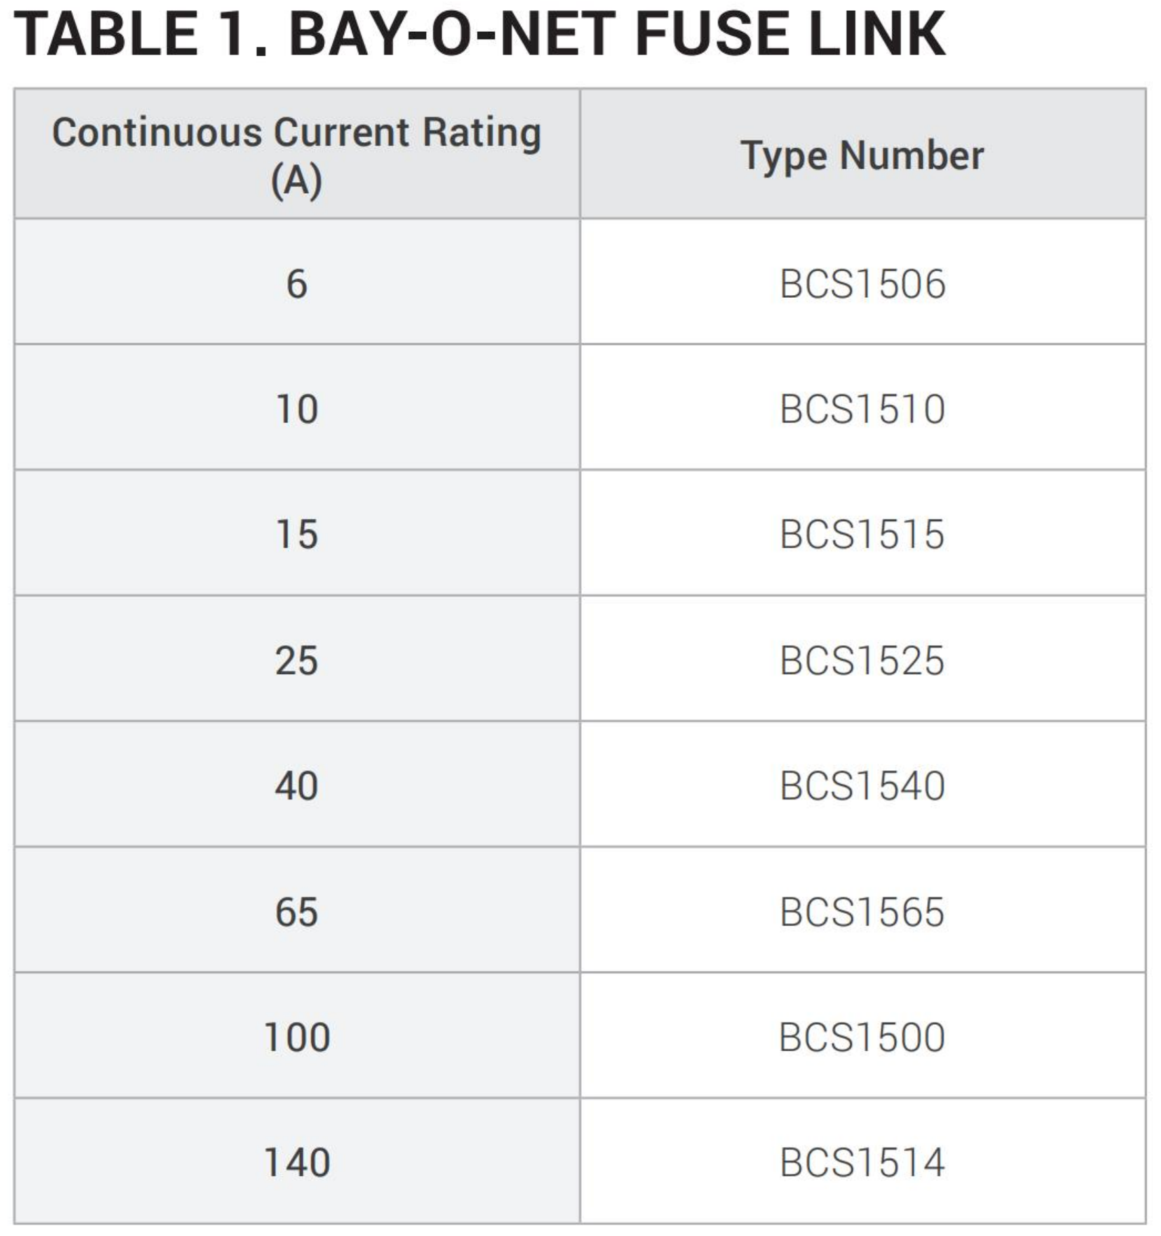This screenshot has width=1161, height=1236.
Task: Select the 'Type Number' column header
Action: pos(862,156)
